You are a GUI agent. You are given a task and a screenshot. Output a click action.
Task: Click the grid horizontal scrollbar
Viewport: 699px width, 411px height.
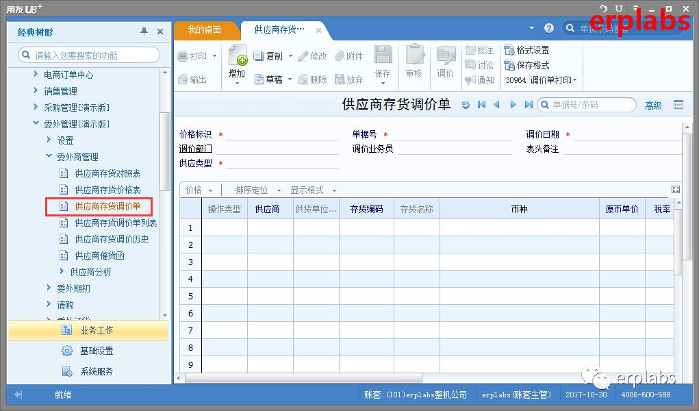(x=303, y=378)
